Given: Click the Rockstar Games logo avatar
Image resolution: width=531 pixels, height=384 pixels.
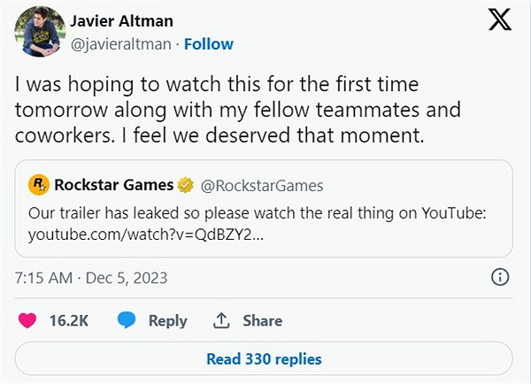Looking at the screenshot, I should (x=39, y=185).
